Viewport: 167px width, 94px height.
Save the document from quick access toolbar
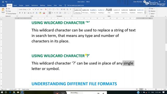(3, 2)
